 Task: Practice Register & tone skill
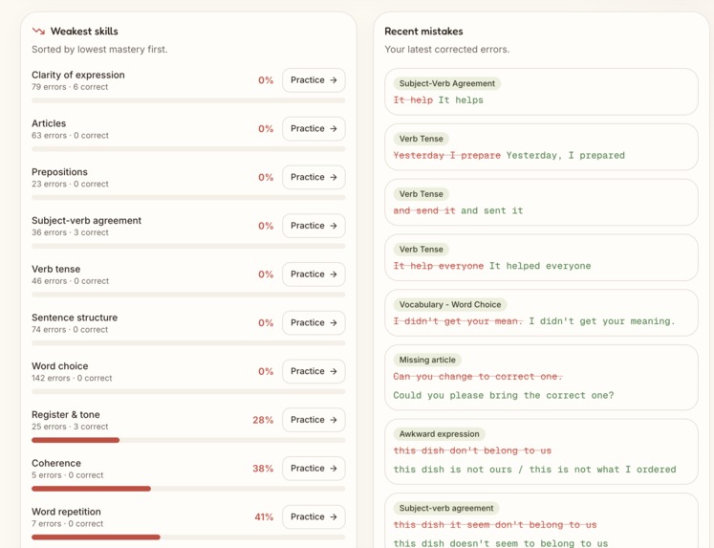coord(314,420)
